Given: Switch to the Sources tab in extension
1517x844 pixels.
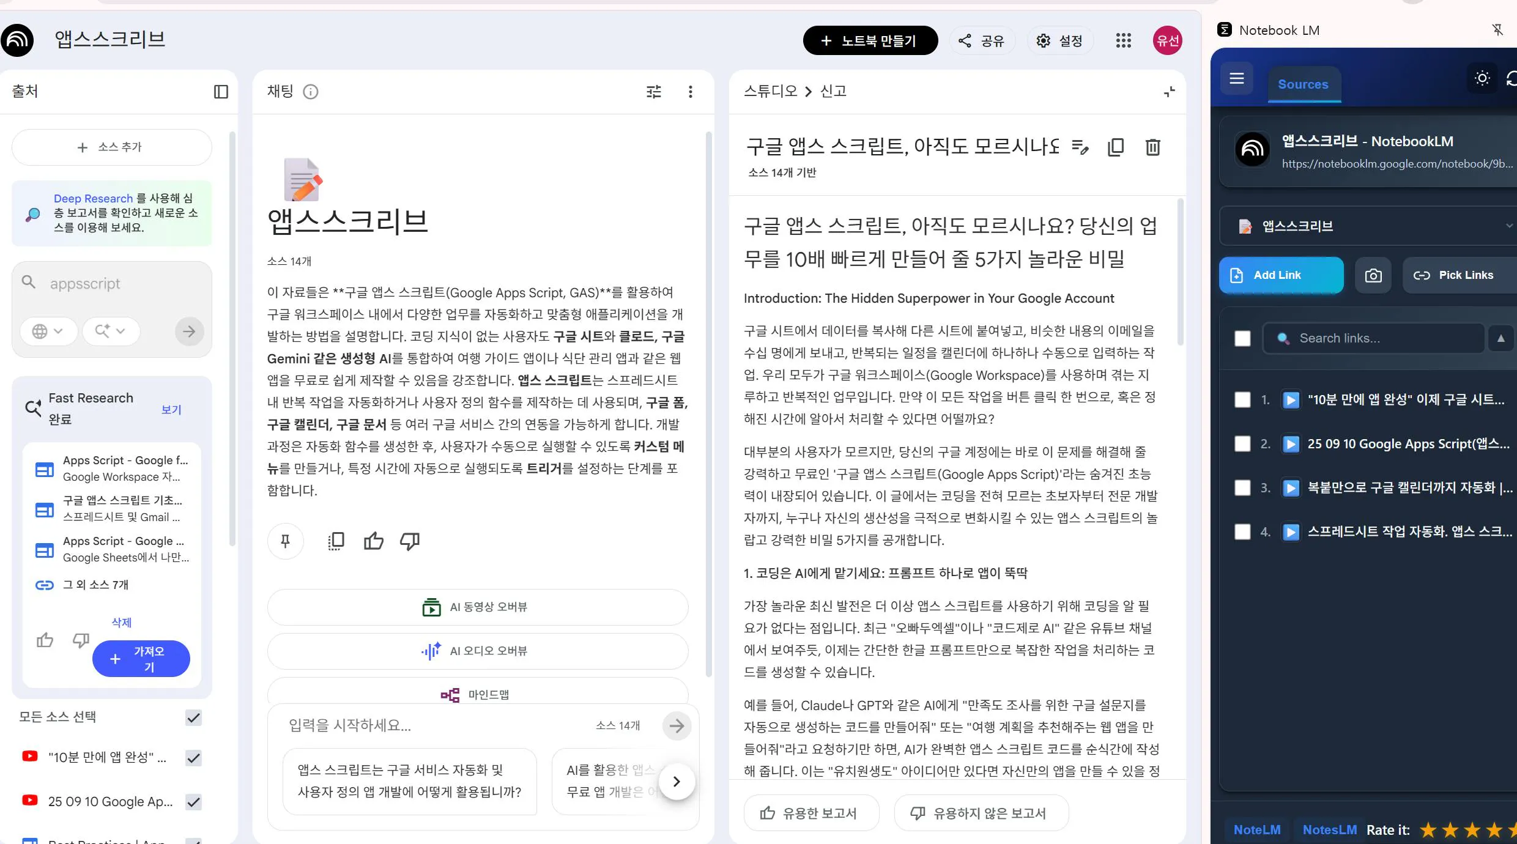Looking at the screenshot, I should click(1304, 84).
